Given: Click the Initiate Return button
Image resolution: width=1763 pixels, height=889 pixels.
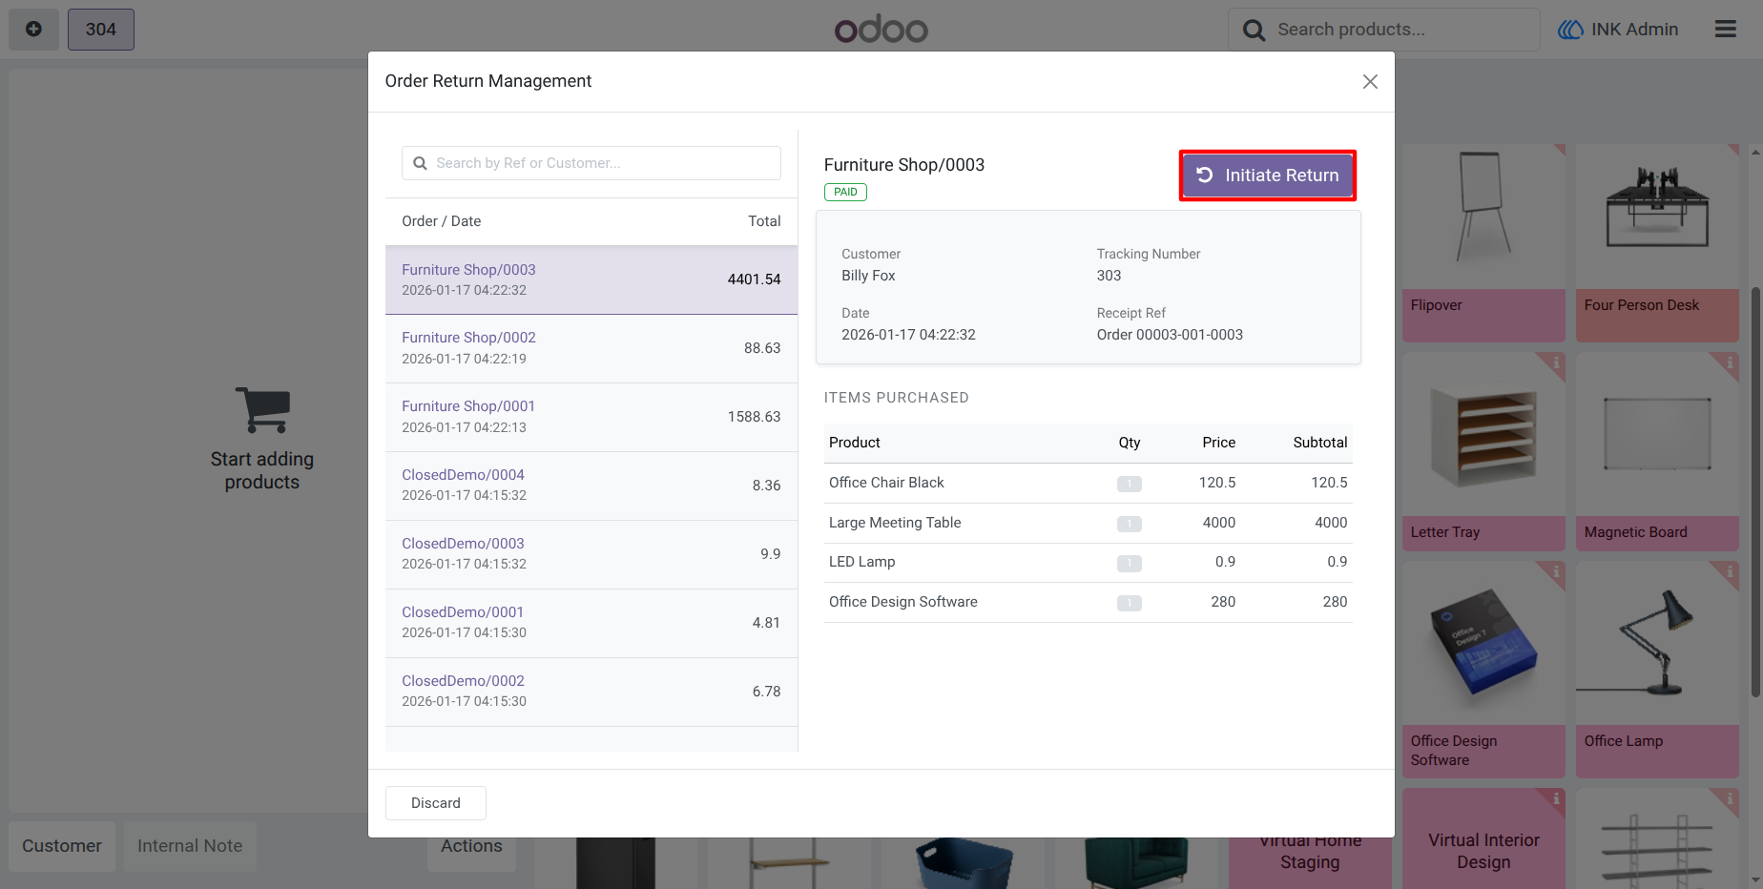Looking at the screenshot, I should tap(1267, 176).
